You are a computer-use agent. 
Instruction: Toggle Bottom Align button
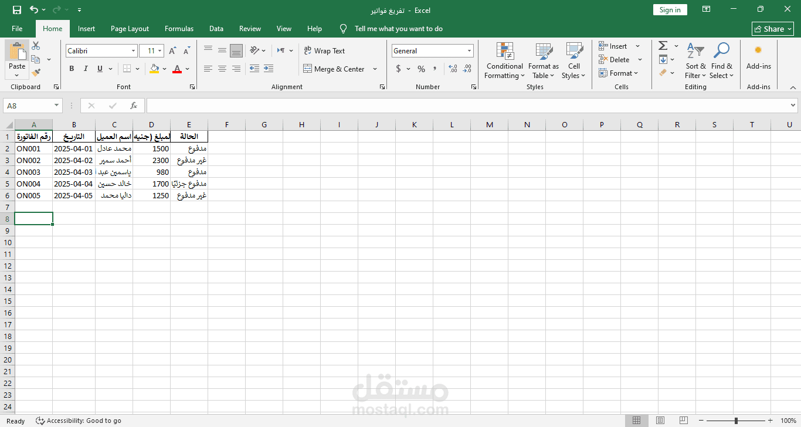click(x=236, y=50)
